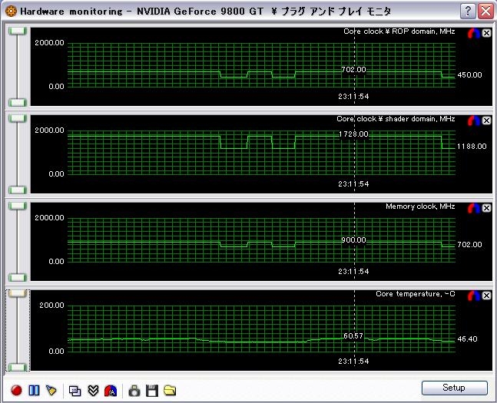497x403 pixels.
Task: Click the 'Memory clock, MHz' label
Action: [420, 206]
